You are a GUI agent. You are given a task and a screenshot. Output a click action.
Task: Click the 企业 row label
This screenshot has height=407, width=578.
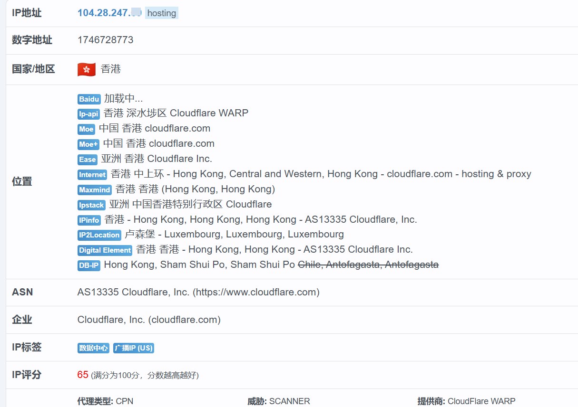click(22, 320)
